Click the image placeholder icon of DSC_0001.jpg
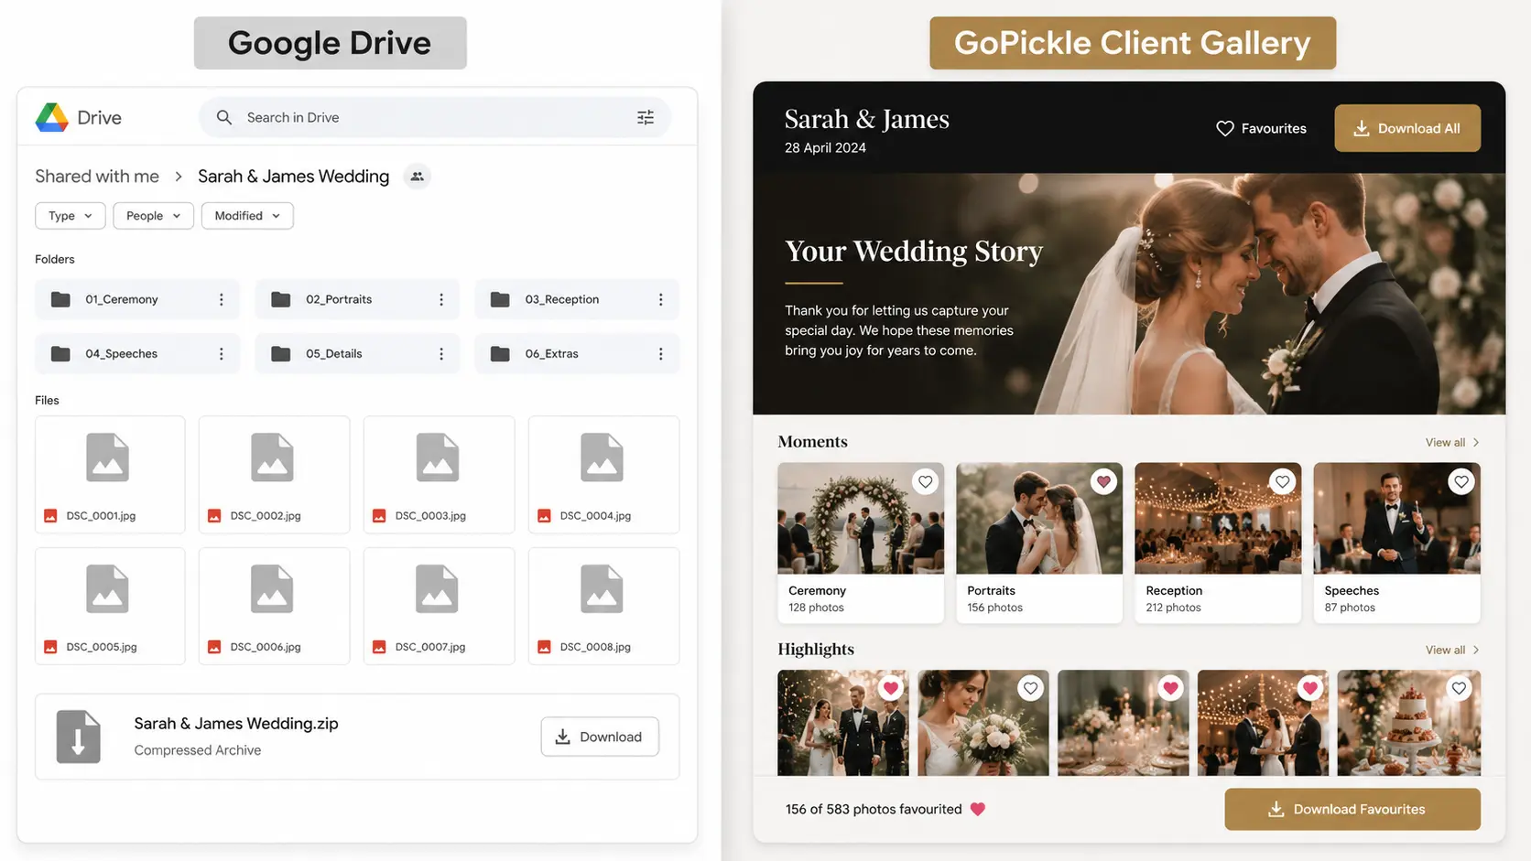Viewport: 1531px width, 861px height. [x=108, y=457]
